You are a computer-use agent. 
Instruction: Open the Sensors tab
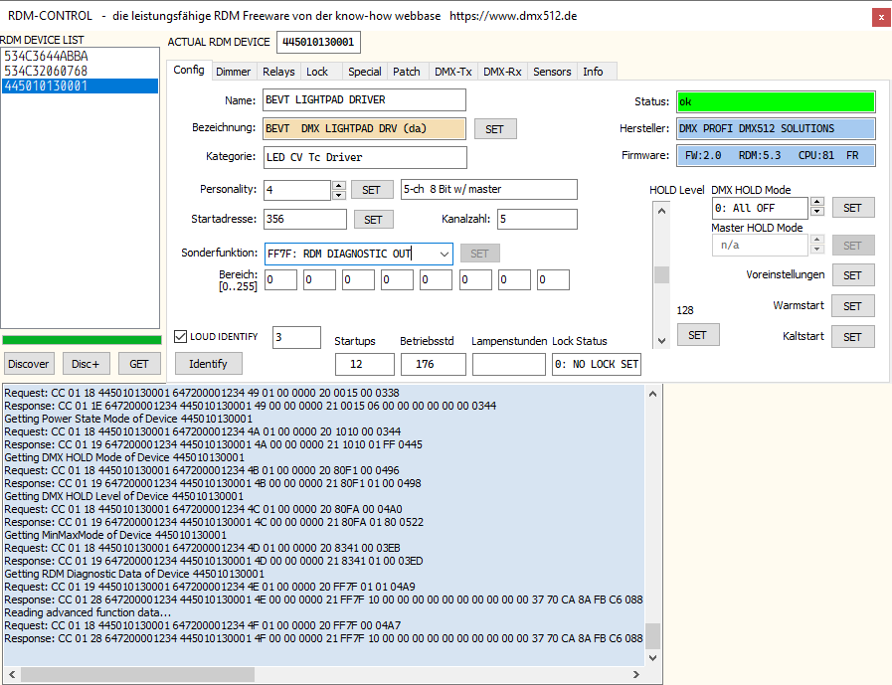point(552,72)
